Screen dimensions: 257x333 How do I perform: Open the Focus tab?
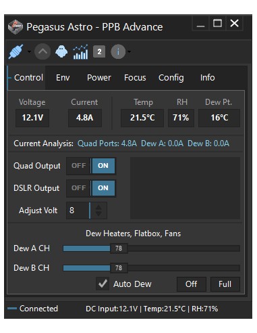(135, 78)
